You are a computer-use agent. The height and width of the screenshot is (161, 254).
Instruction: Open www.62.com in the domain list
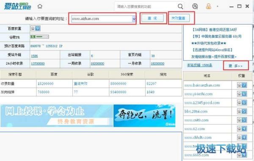tap(195, 129)
